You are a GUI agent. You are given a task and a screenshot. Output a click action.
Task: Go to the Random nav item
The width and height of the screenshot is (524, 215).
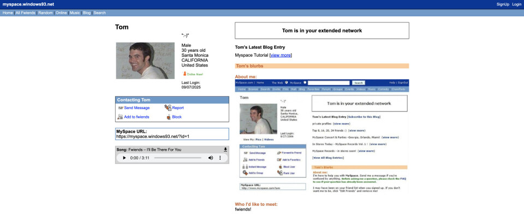[x=45, y=13]
